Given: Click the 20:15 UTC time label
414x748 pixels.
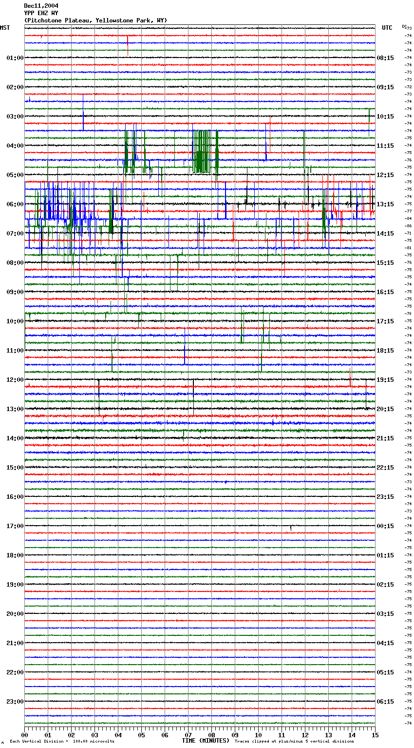Looking at the screenshot, I should tap(385, 409).
